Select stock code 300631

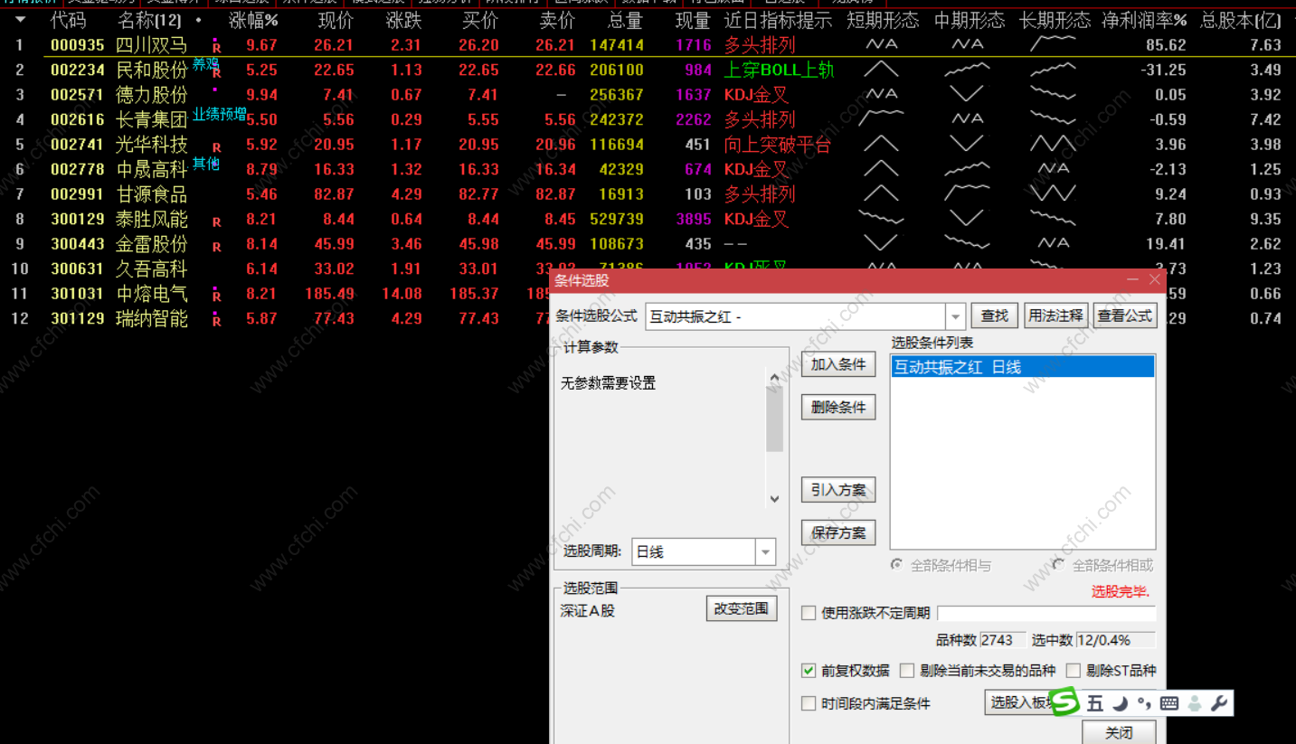pyautogui.click(x=77, y=268)
